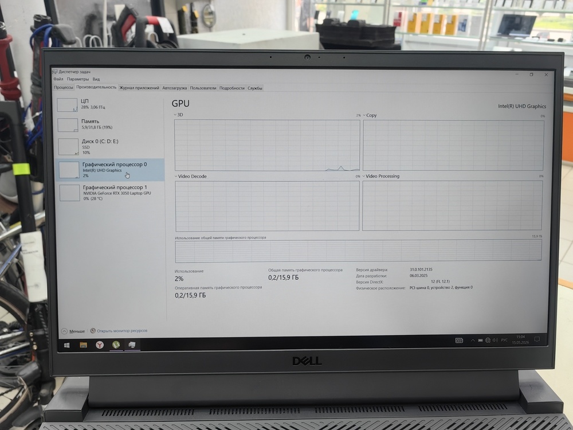Click the driver version value 31.0.101.2135
Image resolution: width=573 pixels, height=430 pixels.
tap(421, 269)
